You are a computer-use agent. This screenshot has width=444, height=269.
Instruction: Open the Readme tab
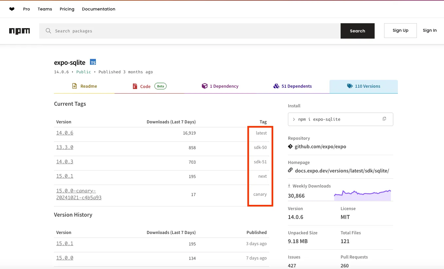point(84,86)
